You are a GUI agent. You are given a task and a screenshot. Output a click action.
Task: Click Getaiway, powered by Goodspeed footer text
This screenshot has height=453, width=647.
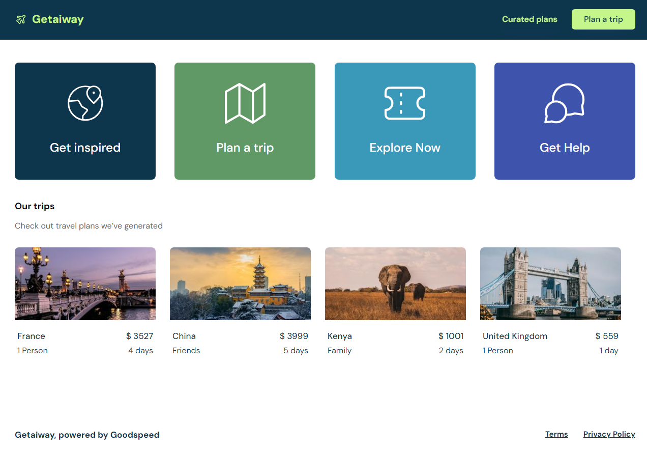click(87, 435)
